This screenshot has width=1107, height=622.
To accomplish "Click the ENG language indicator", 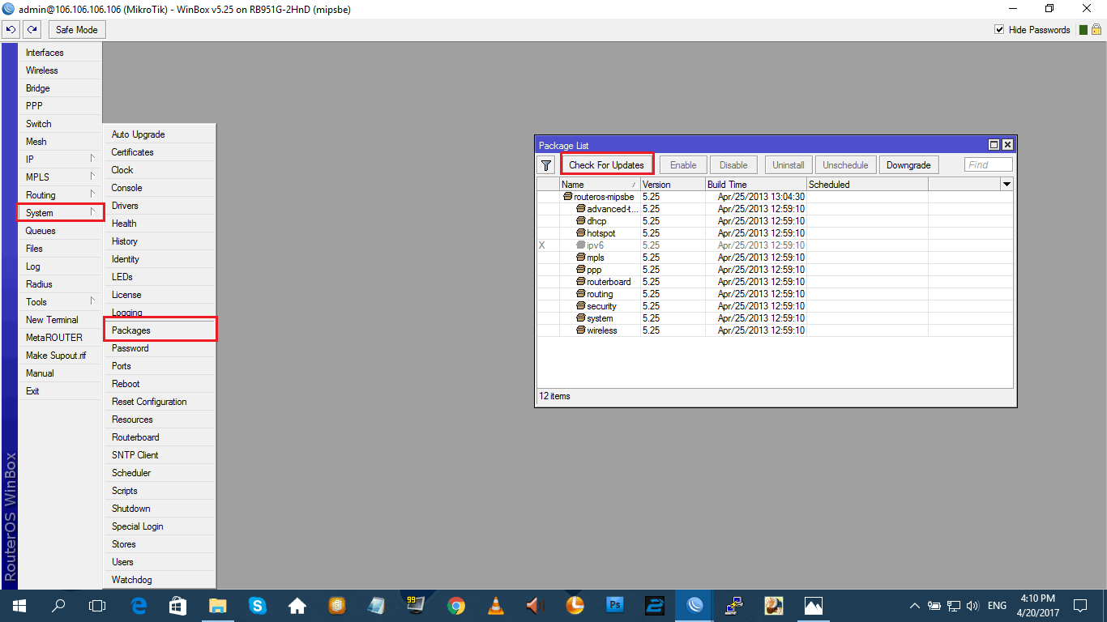I will pos(998,606).
